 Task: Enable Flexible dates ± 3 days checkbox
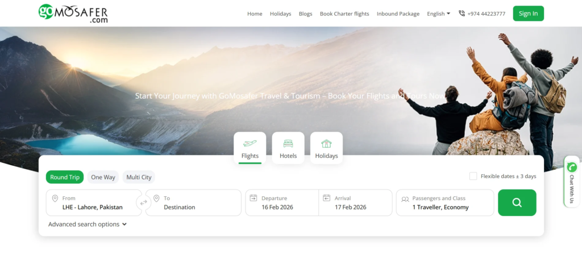[x=473, y=176]
